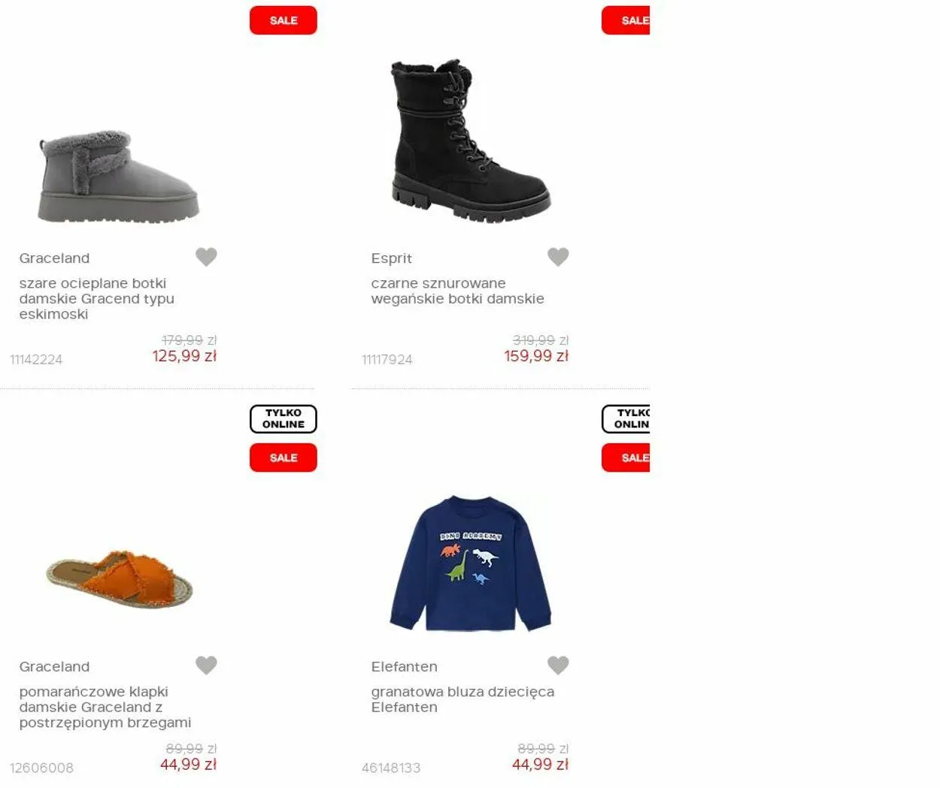Click SALE badge above grey boots
Screen dimensions: 940x788
tap(284, 20)
